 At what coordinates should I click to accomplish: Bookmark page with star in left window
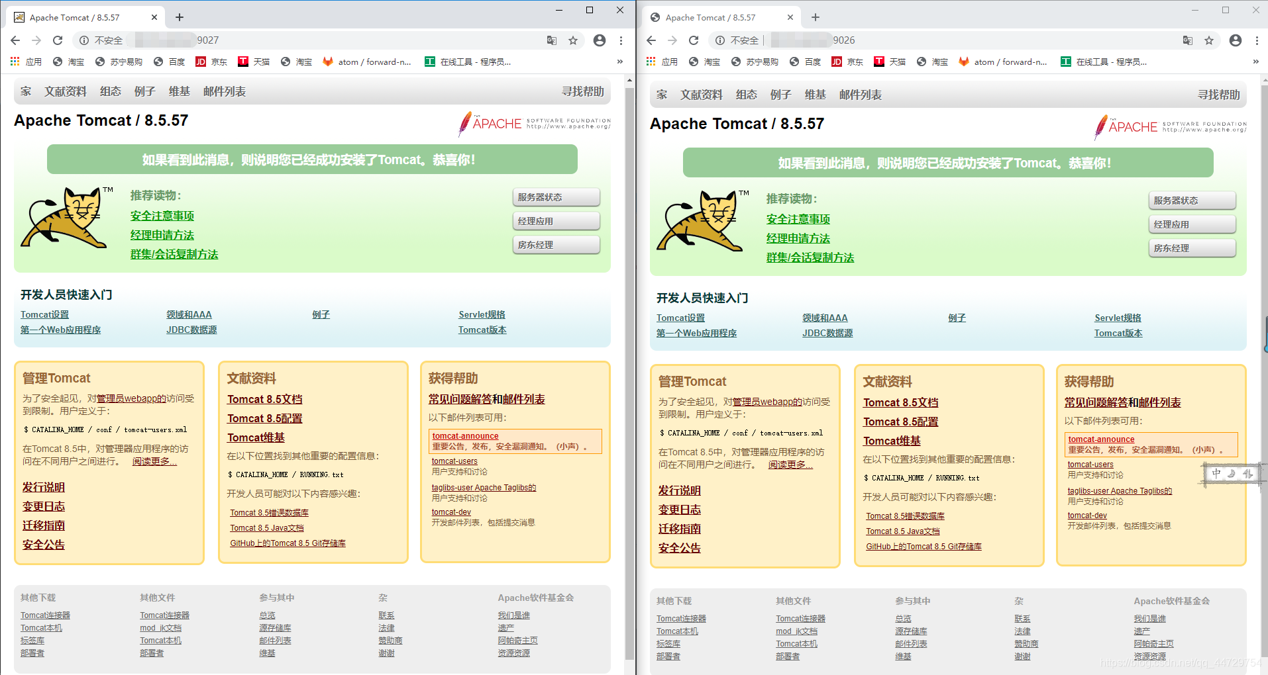coord(573,40)
